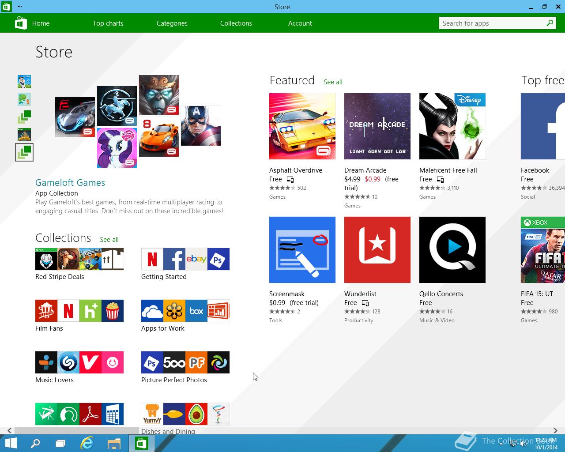
Task: Select the Asphalt 8 orange car icon
Action: (159, 137)
